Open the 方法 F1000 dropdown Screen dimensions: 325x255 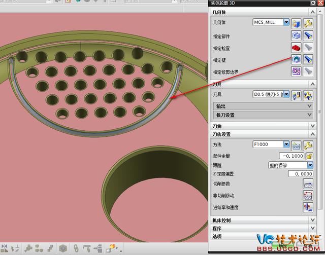point(286,144)
